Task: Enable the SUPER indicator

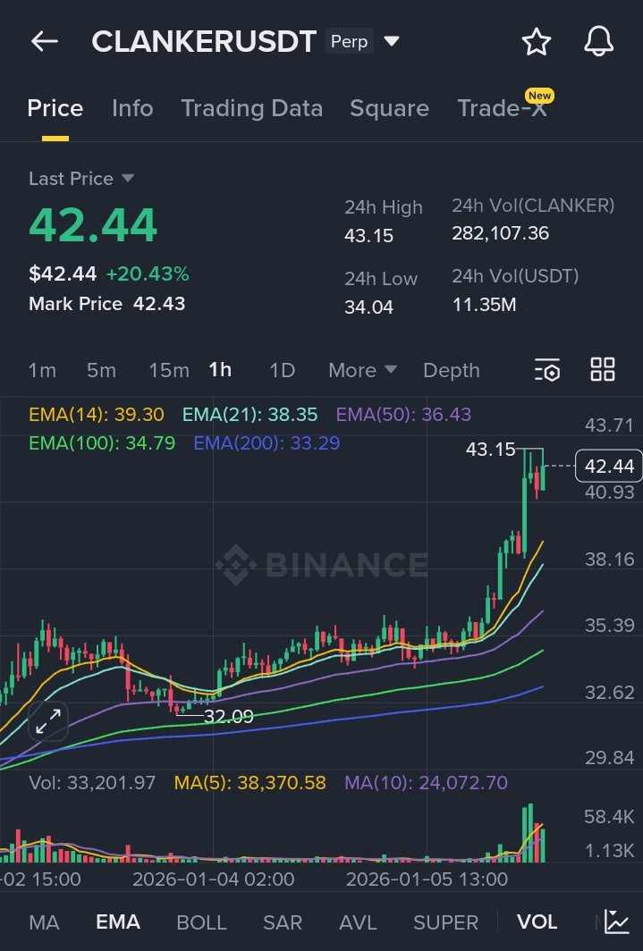Action: pos(446,922)
